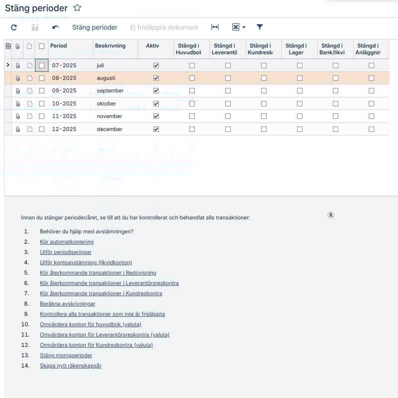The image size is (398, 398).
Task: Click the Beskrivning column header
Action: (x=110, y=46)
